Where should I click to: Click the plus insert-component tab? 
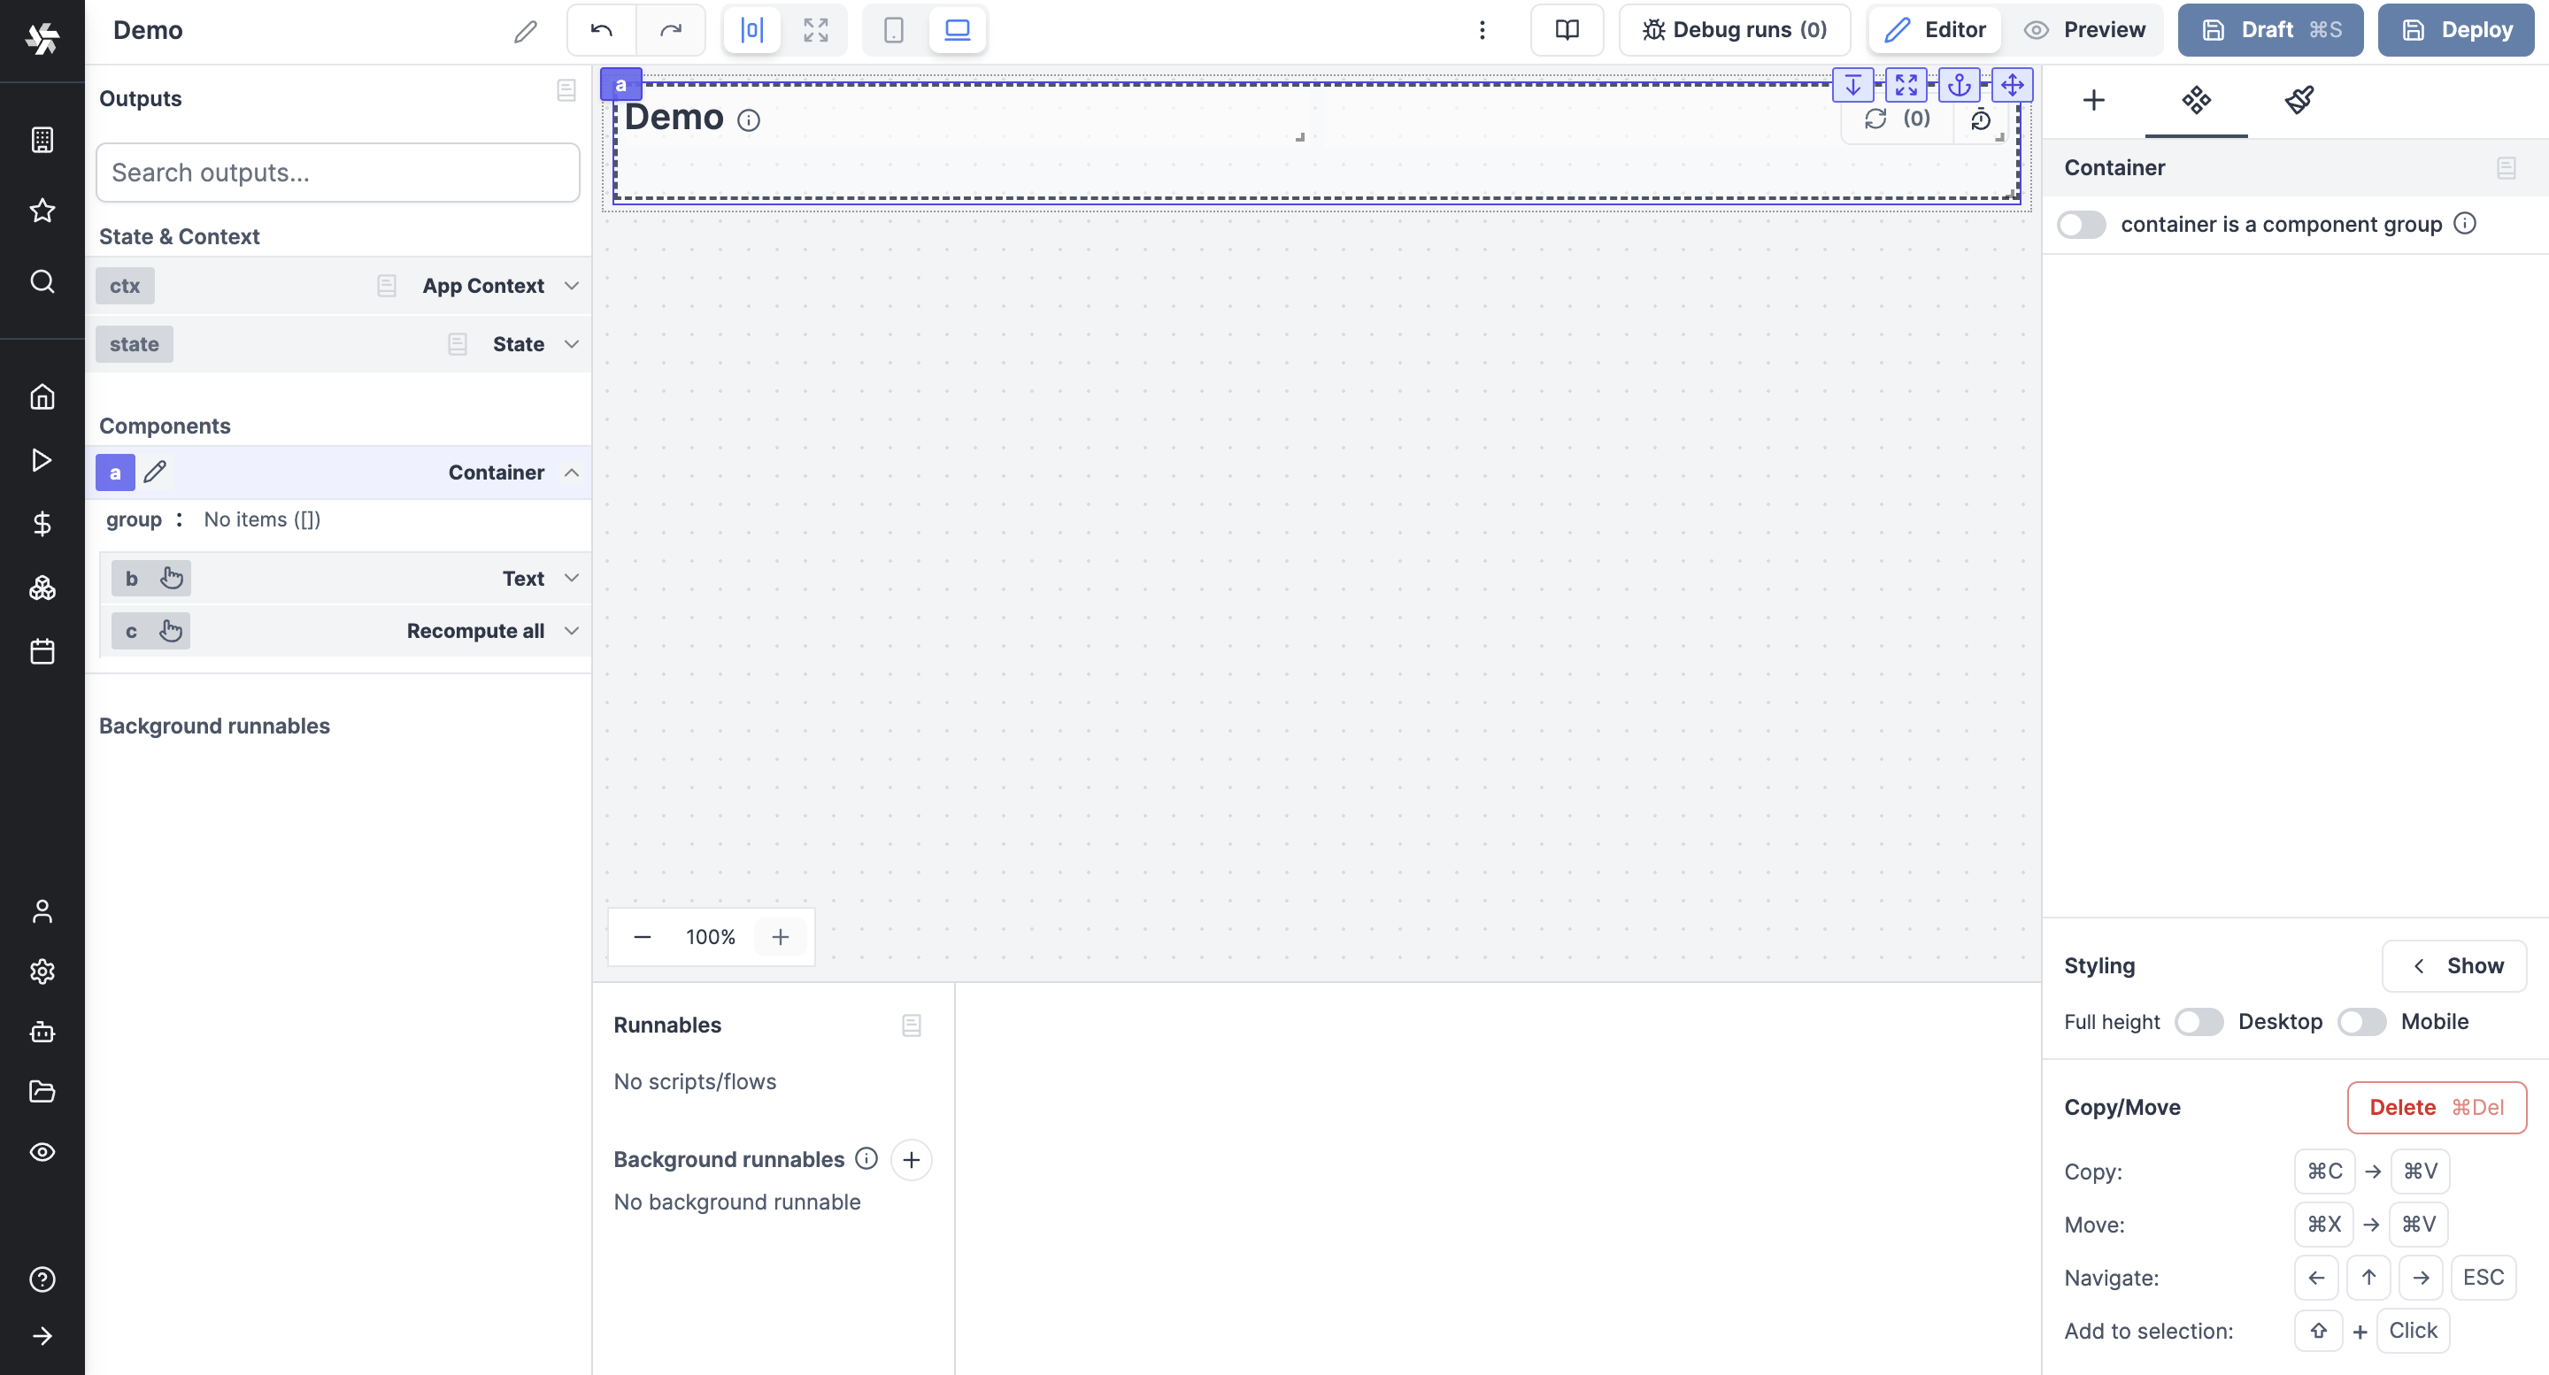point(2093,100)
